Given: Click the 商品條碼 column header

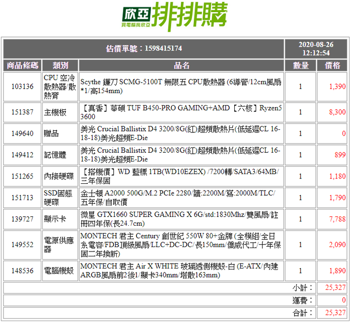Looking at the screenshot, I should point(22,66).
